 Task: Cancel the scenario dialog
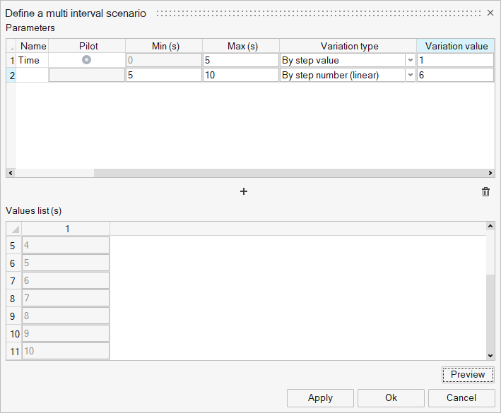click(461, 397)
